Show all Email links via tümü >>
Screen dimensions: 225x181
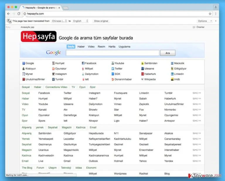pyautogui.click(x=197, y=161)
